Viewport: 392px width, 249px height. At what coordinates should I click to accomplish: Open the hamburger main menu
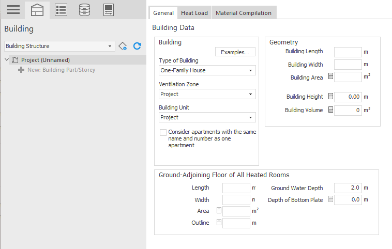click(x=13, y=10)
